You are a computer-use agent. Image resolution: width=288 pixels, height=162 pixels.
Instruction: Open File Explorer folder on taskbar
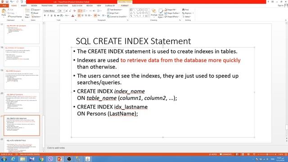(x=22, y=159)
